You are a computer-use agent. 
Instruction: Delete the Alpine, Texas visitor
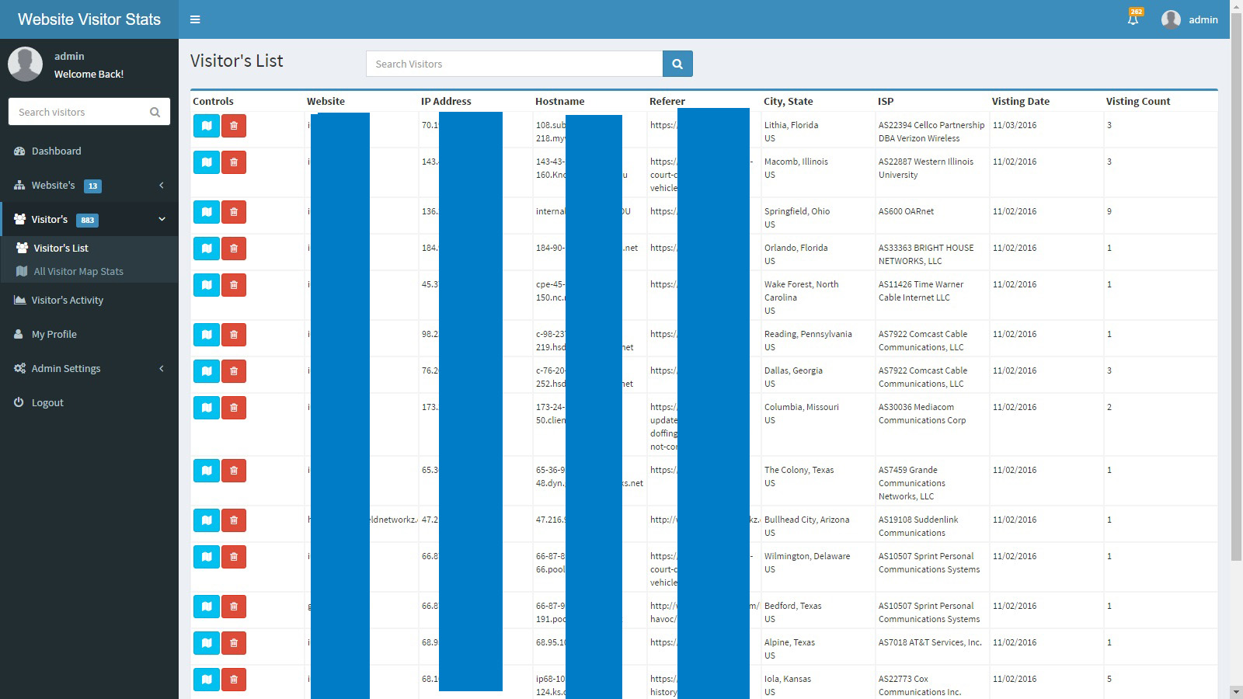234,642
